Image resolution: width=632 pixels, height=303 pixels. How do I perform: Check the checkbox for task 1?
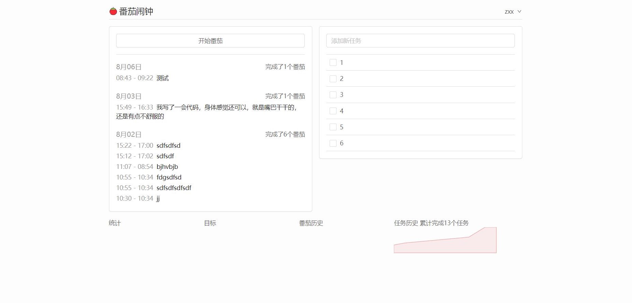[333, 62]
